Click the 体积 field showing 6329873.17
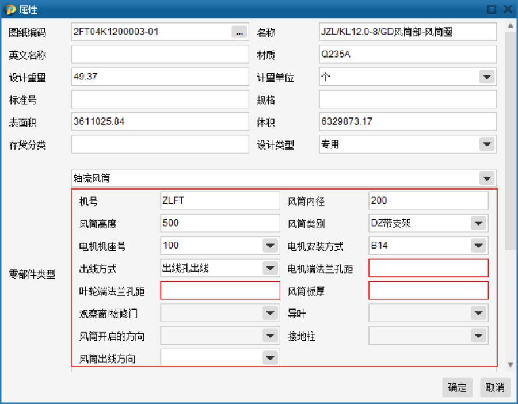 (x=407, y=121)
